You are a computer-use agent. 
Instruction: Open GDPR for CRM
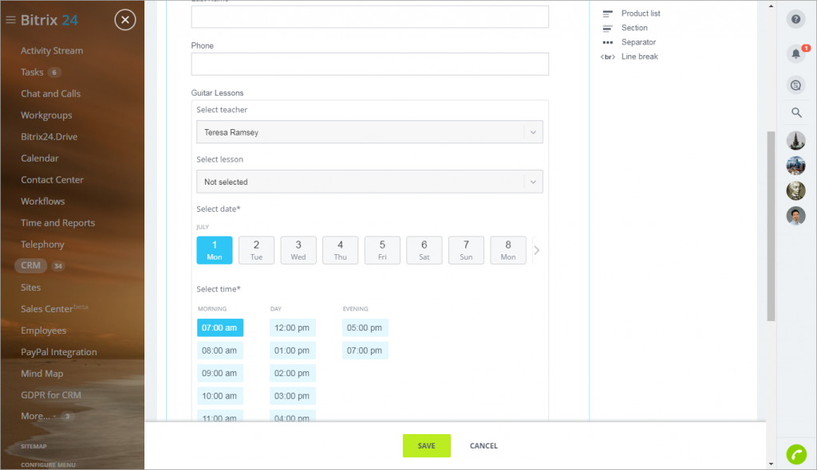(x=51, y=395)
